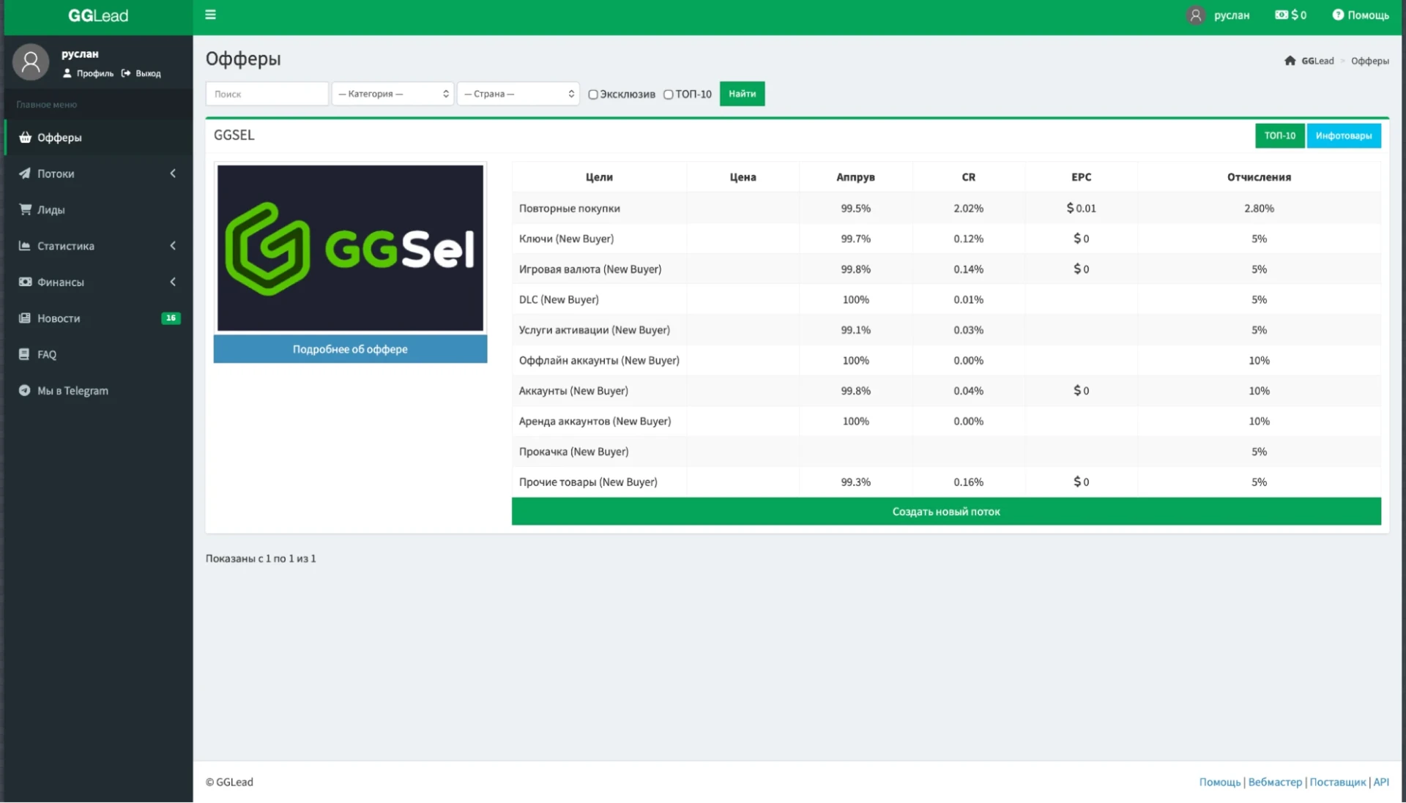Click the GGLead logo

[98, 15]
